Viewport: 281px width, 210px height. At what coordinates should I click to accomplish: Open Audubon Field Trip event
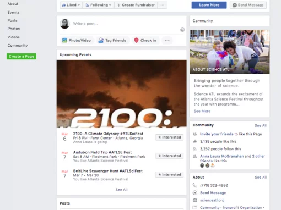click(x=102, y=152)
